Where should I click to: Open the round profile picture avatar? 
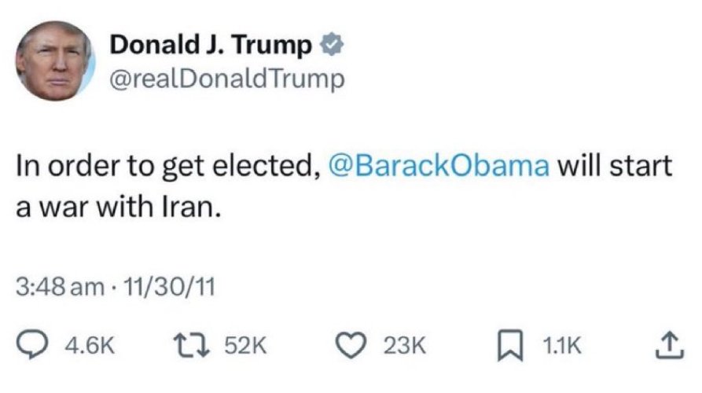55,61
